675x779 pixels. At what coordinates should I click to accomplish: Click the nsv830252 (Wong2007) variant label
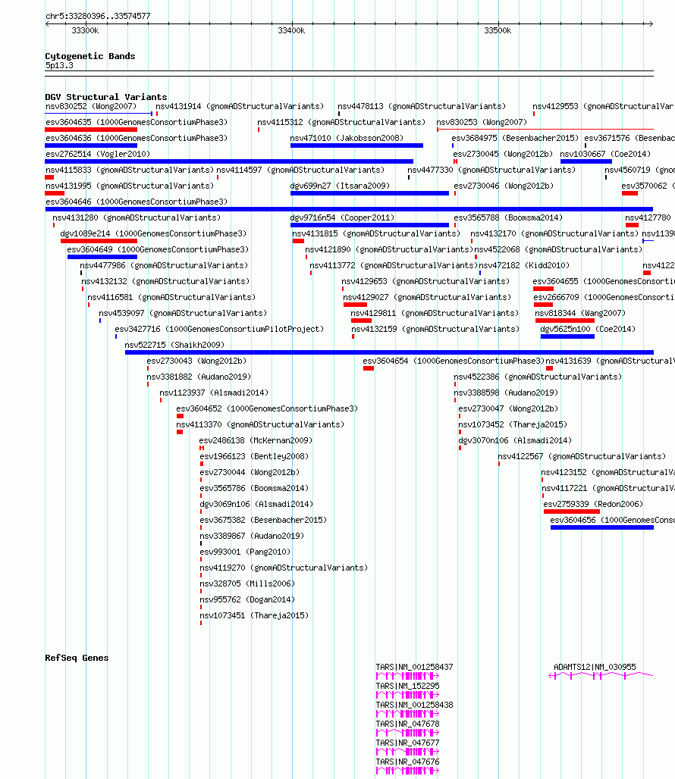pos(91,106)
